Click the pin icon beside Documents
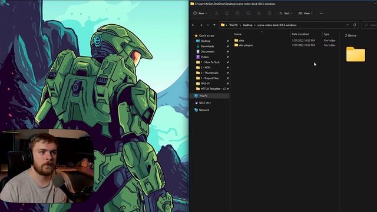 228,52
